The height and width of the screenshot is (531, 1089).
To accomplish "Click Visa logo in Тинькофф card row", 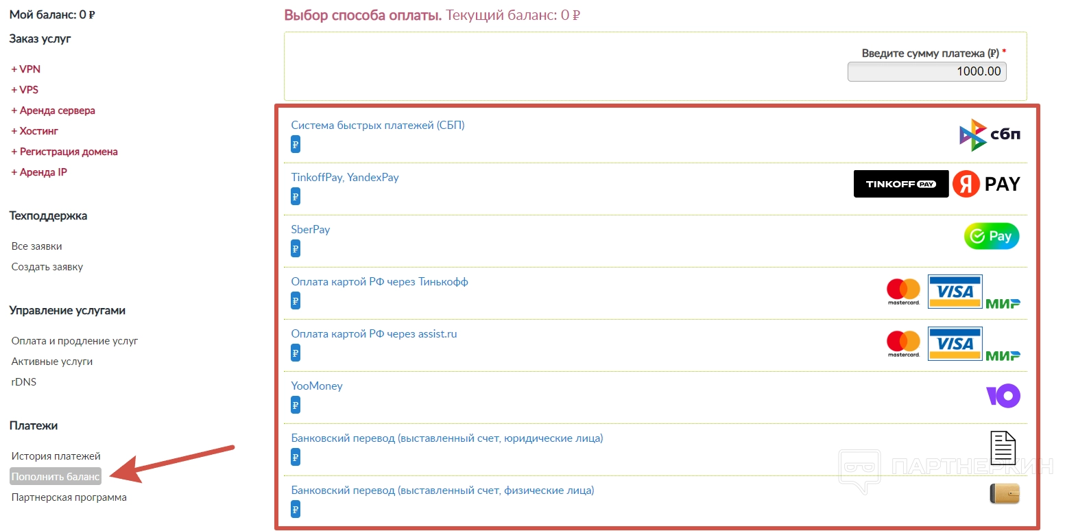I will coord(955,292).
